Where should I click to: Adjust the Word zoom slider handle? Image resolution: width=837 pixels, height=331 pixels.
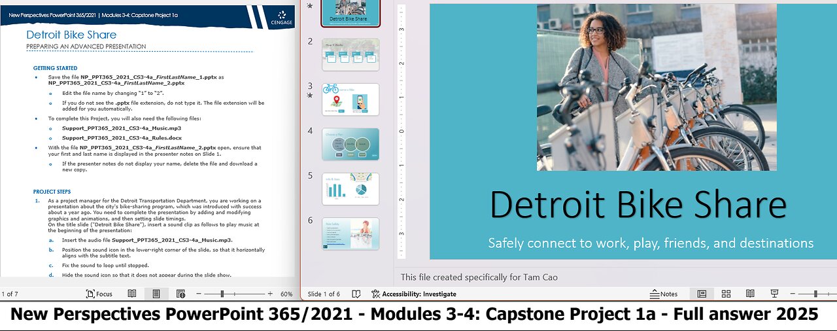pos(223,294)
